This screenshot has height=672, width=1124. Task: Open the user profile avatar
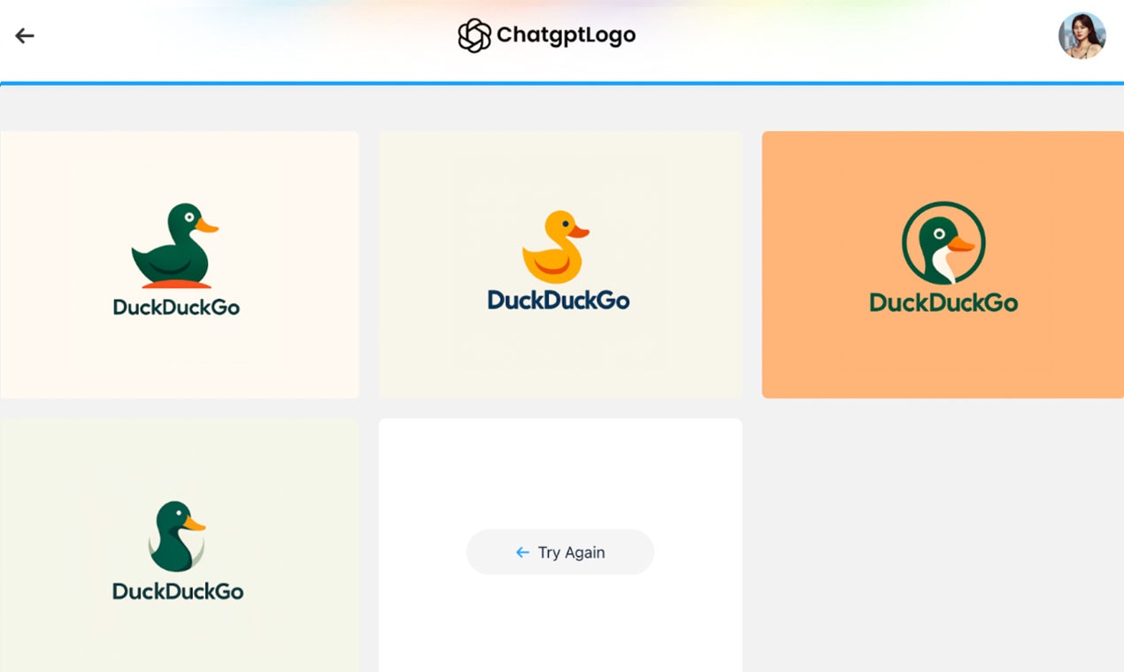1083,35
